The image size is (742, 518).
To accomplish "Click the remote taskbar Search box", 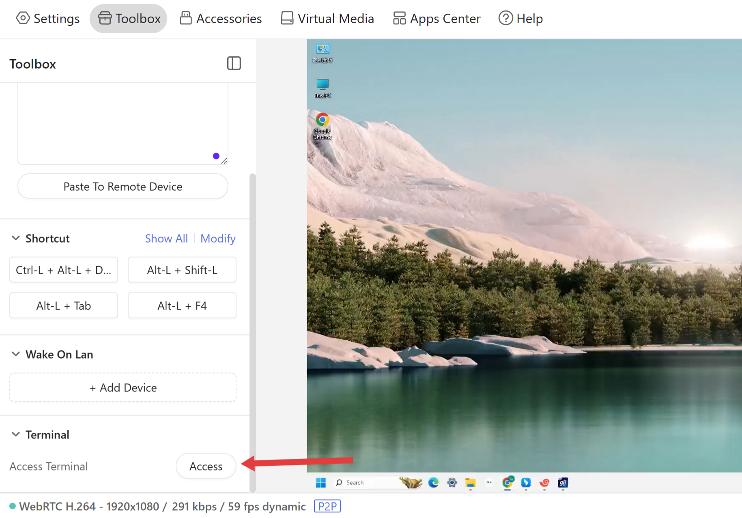I will tap(355, 483).
